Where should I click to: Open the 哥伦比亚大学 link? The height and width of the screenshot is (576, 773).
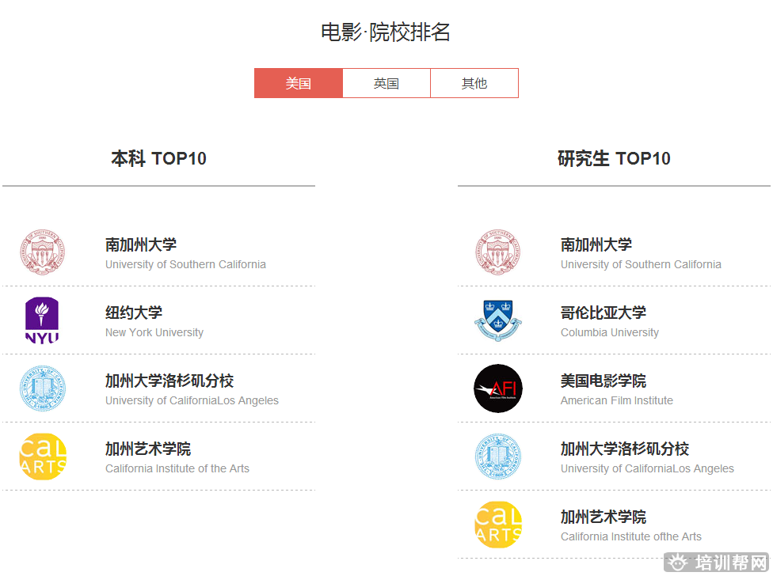pyautogui.click(x=604, y=313)
